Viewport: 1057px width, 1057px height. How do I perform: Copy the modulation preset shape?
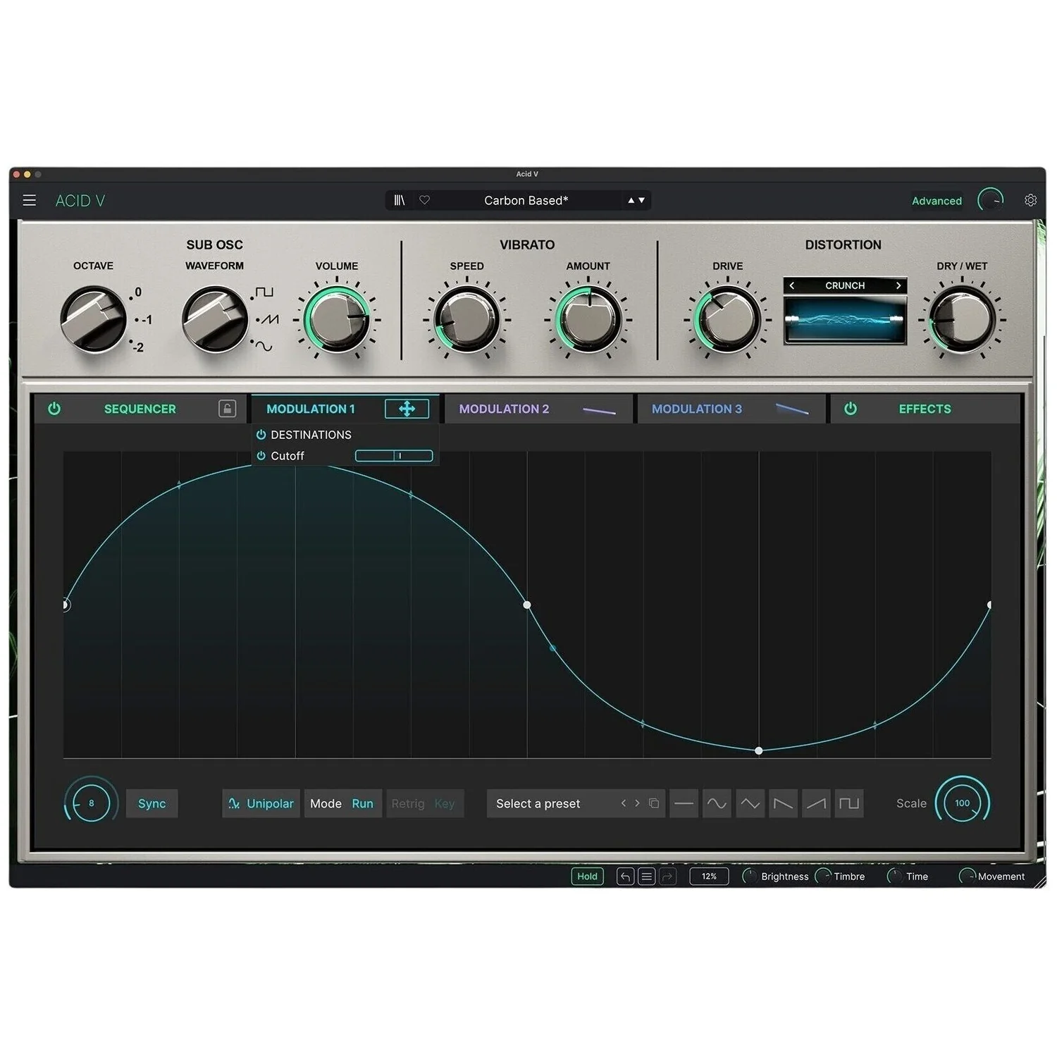(654, 803)
